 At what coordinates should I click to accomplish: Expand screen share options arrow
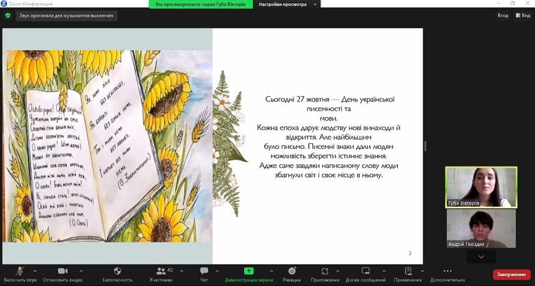pos(272,271)
